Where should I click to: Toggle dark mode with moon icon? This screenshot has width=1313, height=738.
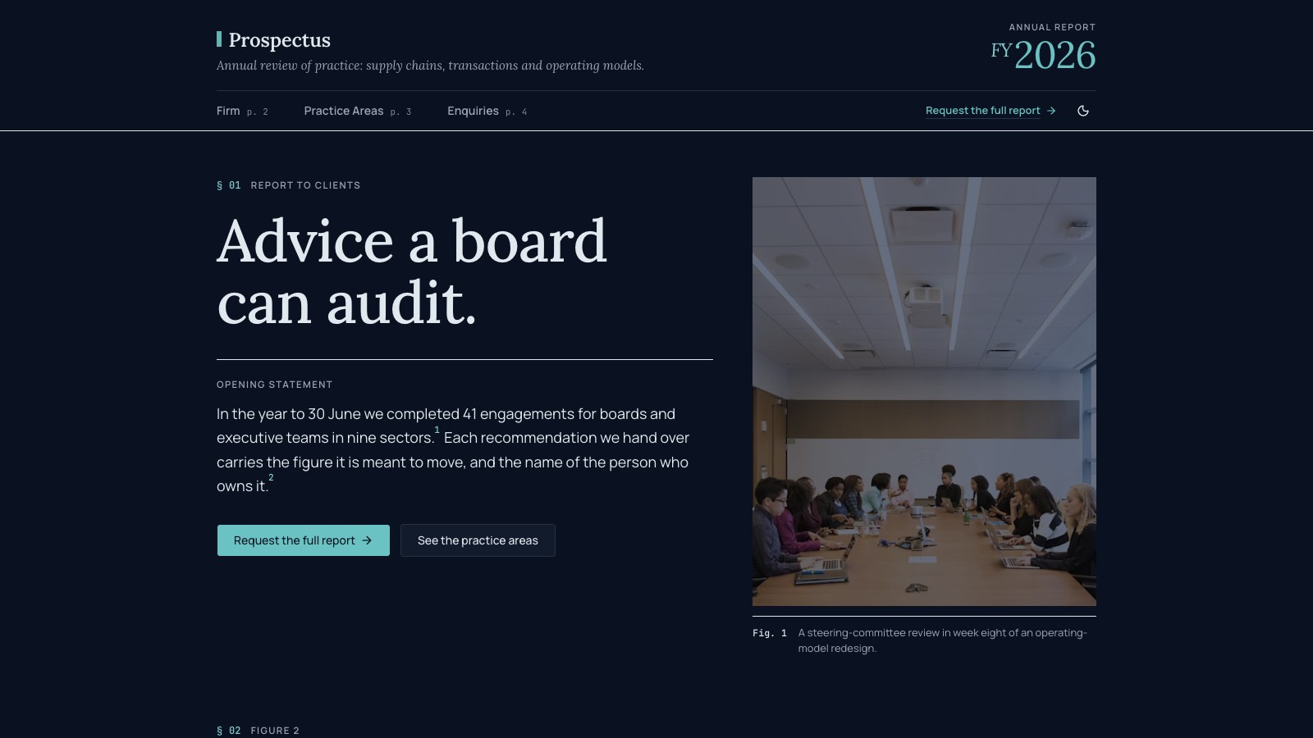(x=1082, y=111)
